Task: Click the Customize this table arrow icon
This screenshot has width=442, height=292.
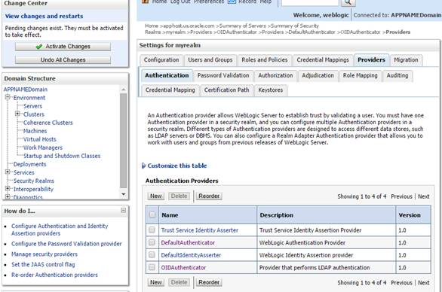Action: [144, 166]
